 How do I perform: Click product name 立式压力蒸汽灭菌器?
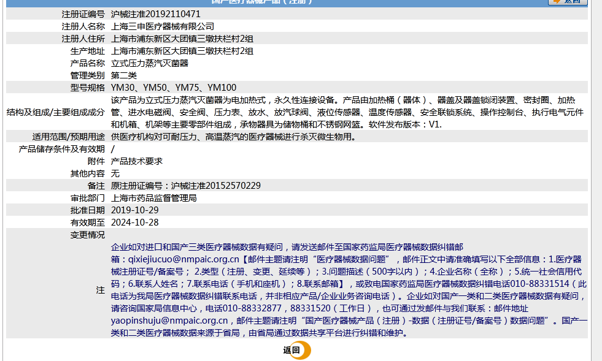point(150,63)
